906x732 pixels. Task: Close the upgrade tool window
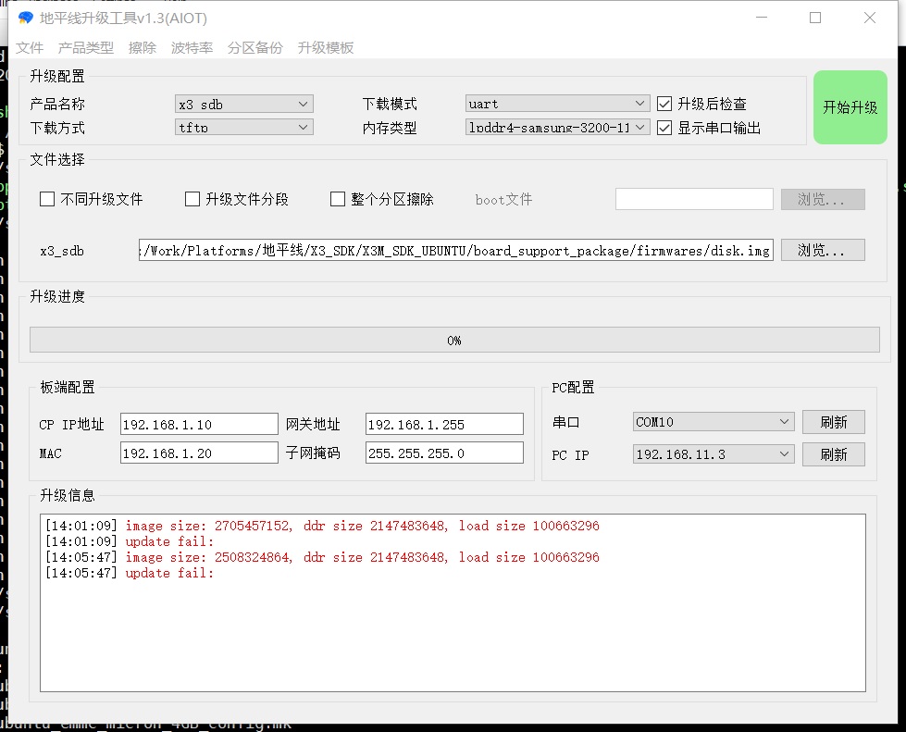[870, 18]
